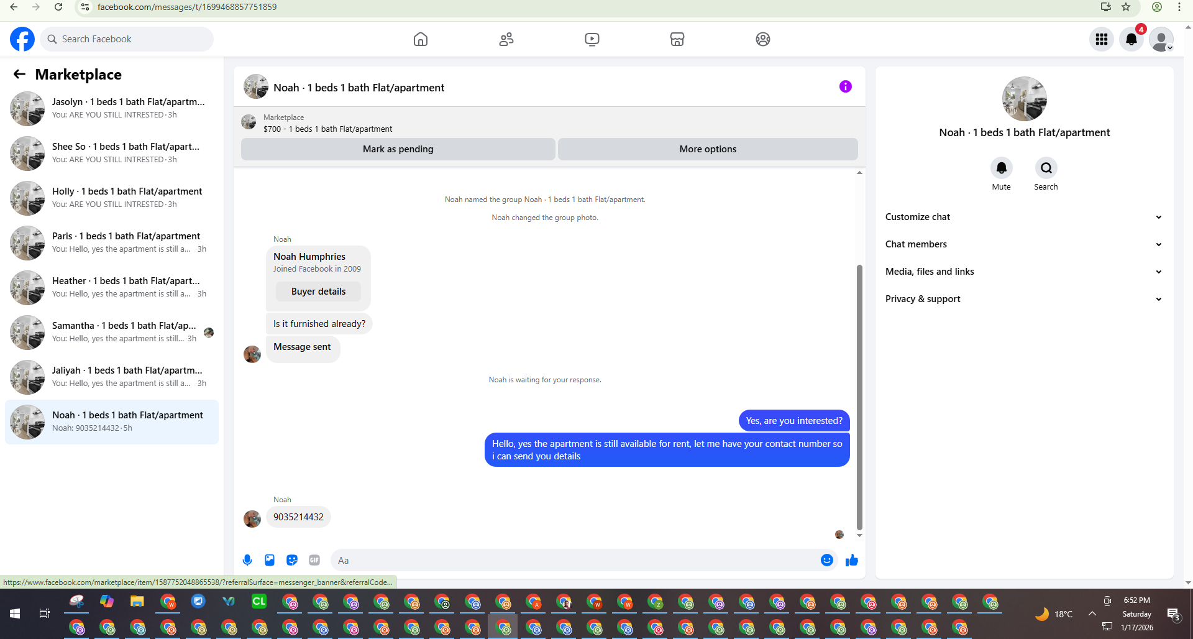Click the chat scroll up arrow

[x=859, y=173]
